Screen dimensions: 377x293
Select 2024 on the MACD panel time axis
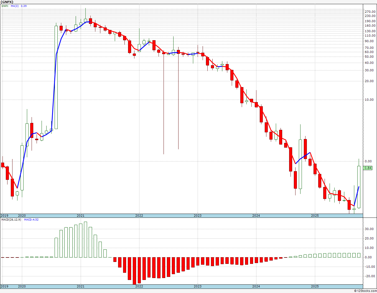pos(256,286)
